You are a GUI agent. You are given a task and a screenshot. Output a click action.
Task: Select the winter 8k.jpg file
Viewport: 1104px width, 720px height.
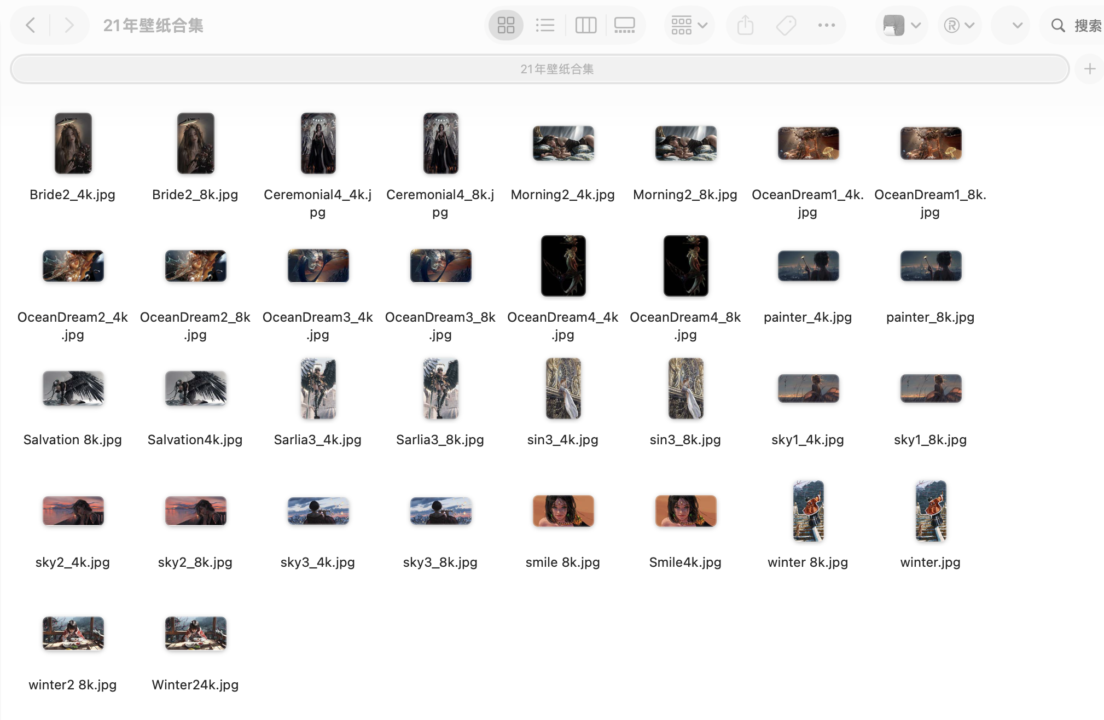808,511
